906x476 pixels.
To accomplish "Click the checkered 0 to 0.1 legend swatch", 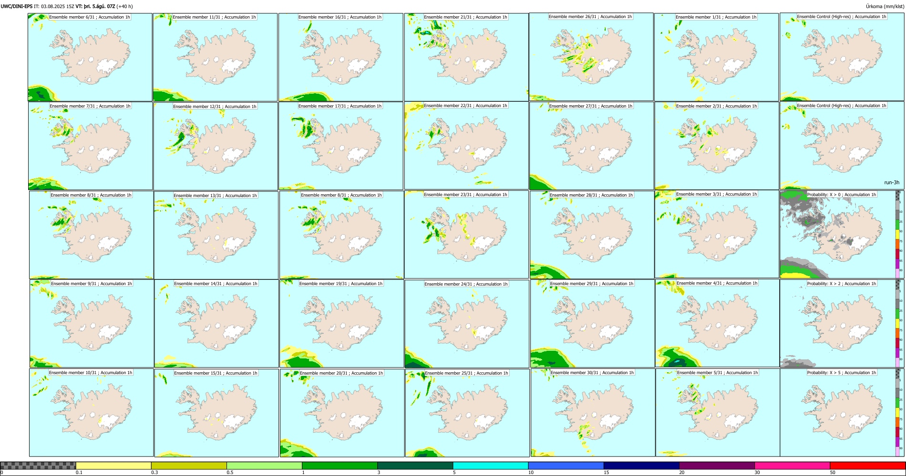I will pos(38,466).
